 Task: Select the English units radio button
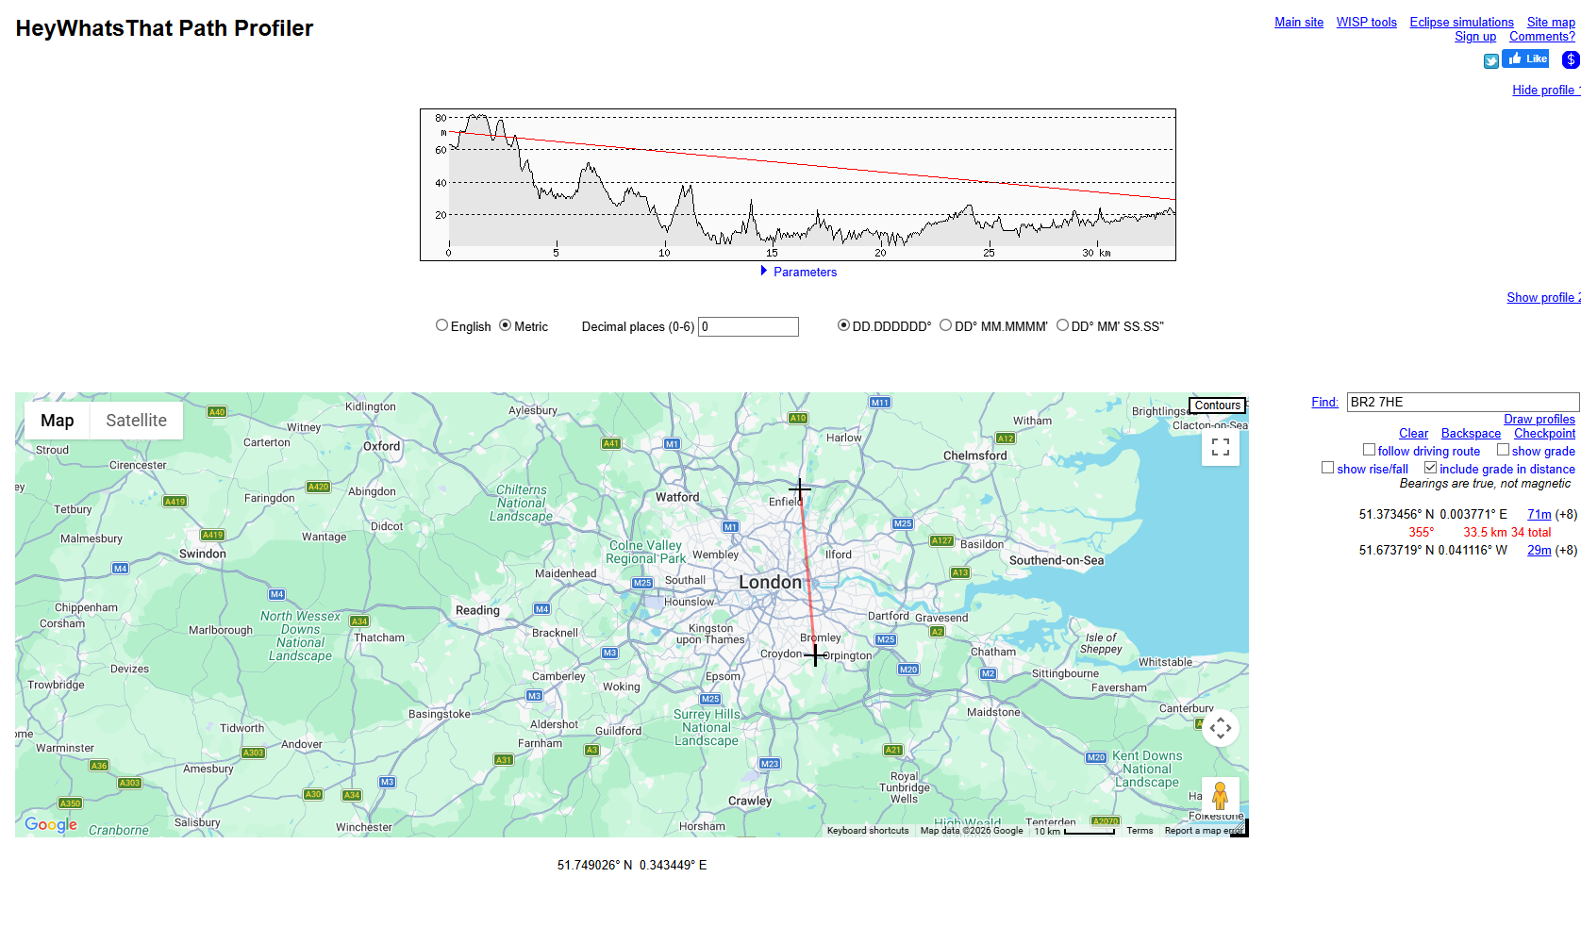coord(441,325)
